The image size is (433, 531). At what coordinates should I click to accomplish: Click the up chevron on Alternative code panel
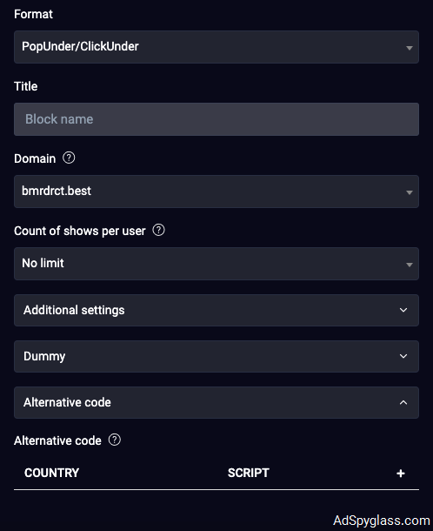403,402
